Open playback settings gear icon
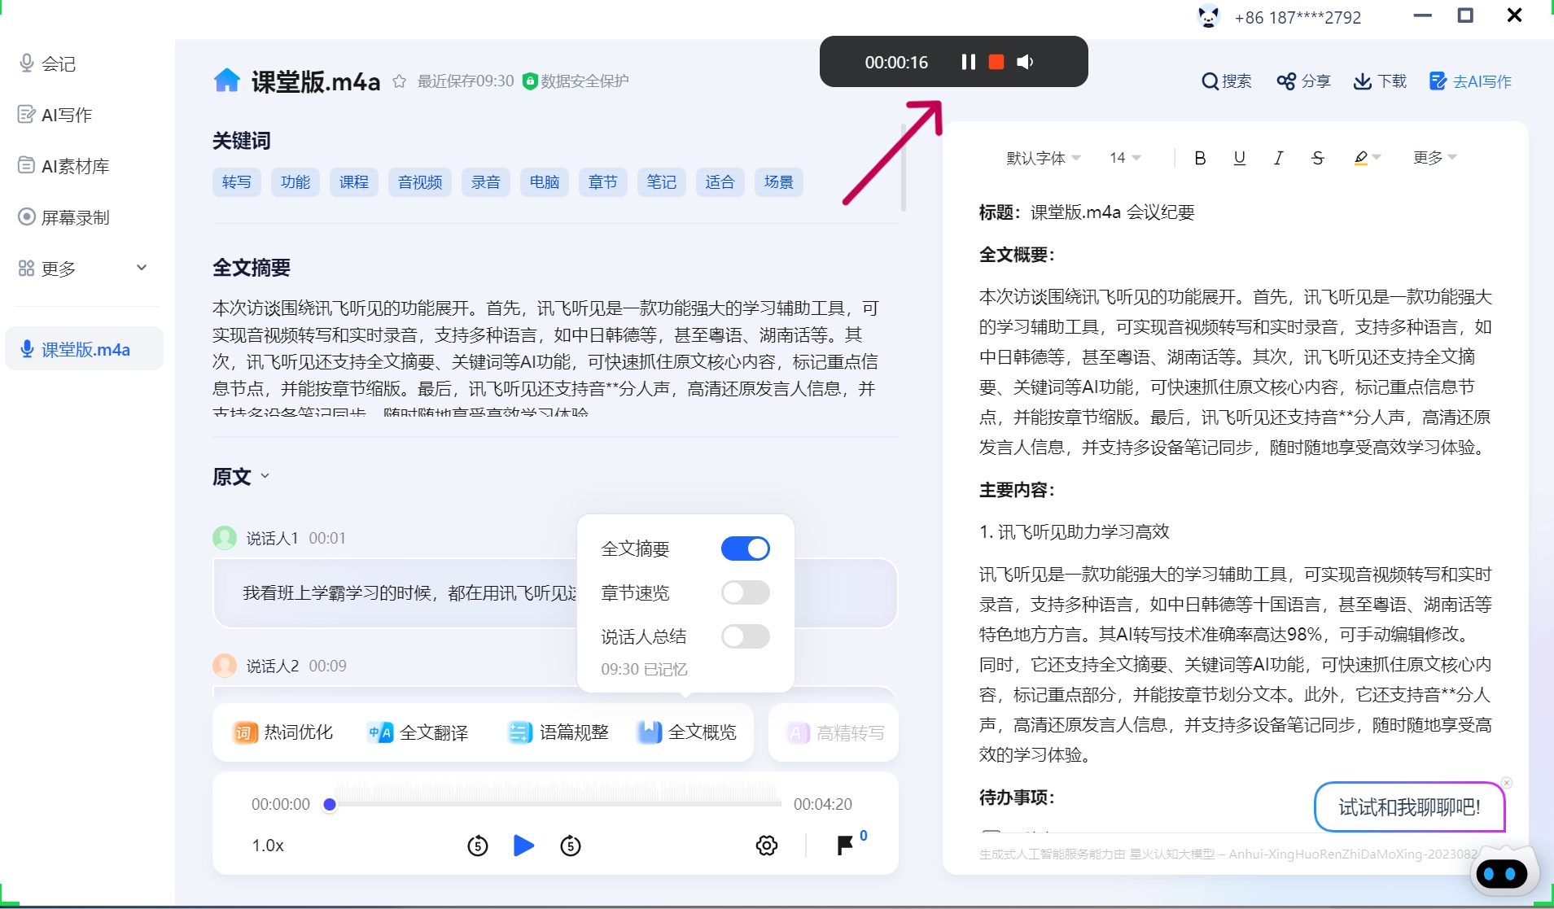Screen dimensions: 1554x909 click(x=766, y=846)
